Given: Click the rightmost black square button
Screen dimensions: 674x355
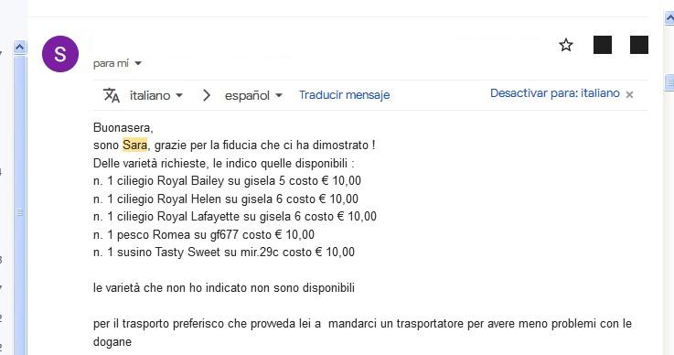Looking at the screenshot, I should (x=638, y=45).
